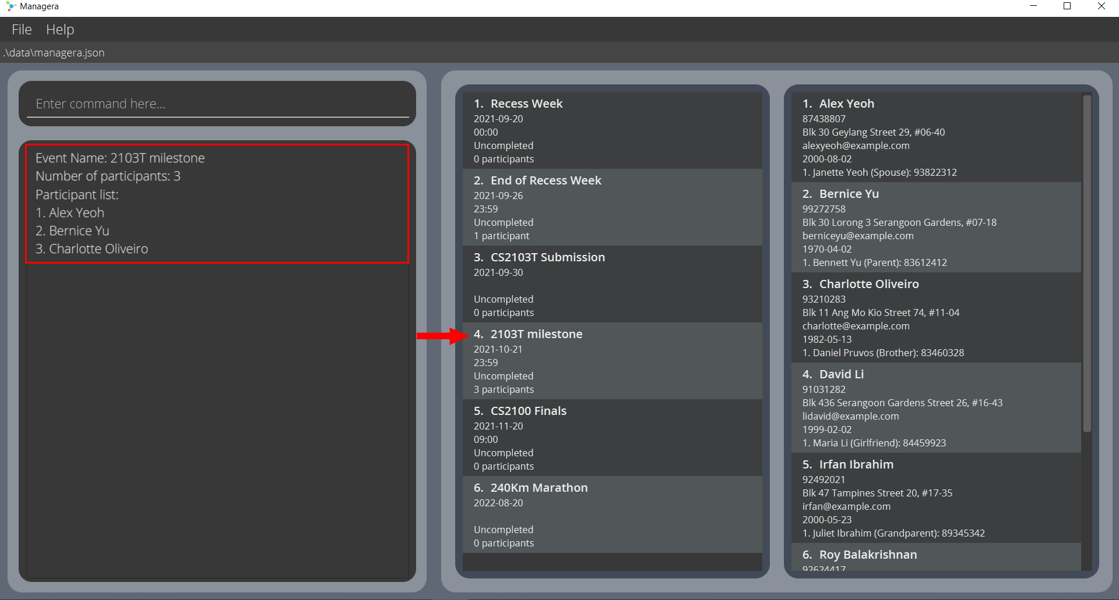
Task: Click address Blk 47 Tampines Street 20
Action: (877, 493)
